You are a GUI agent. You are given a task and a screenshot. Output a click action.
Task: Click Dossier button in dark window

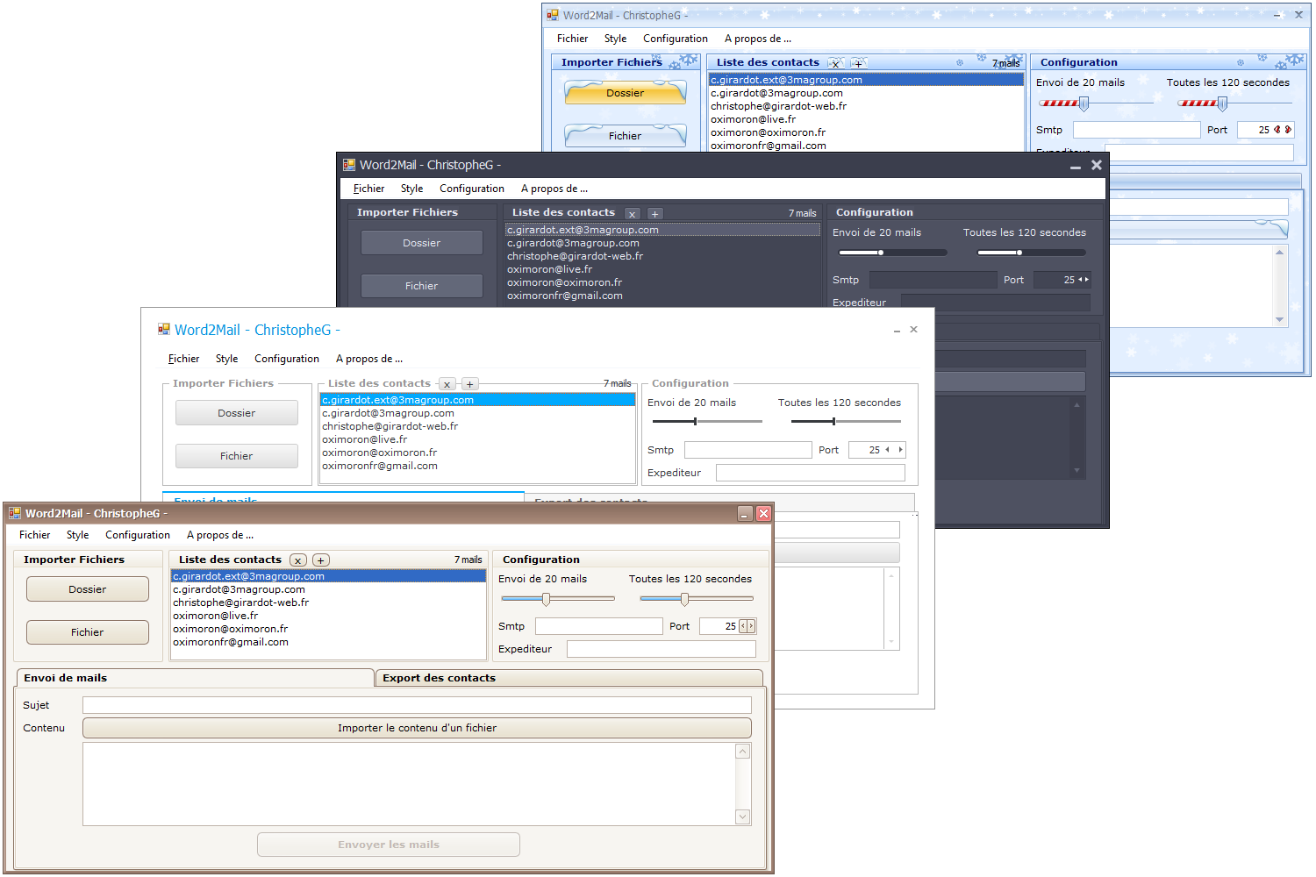422,243
